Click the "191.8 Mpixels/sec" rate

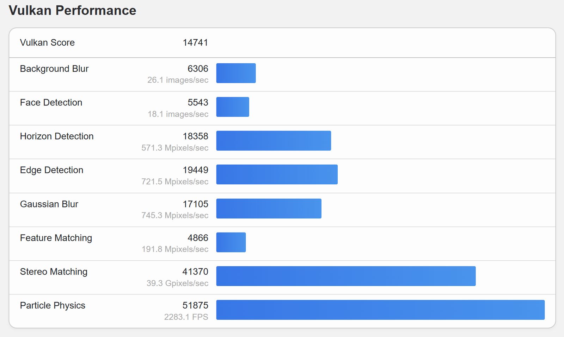coord(175,249)
